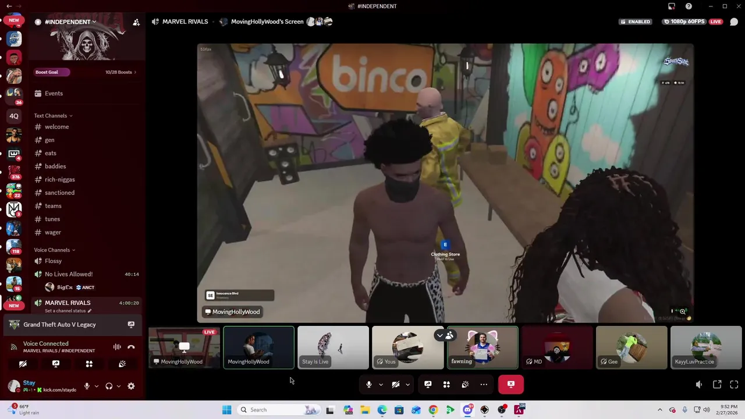Open the voice channel chat bubble
Viewport: 745px width, 419px height.
(734, 22)
